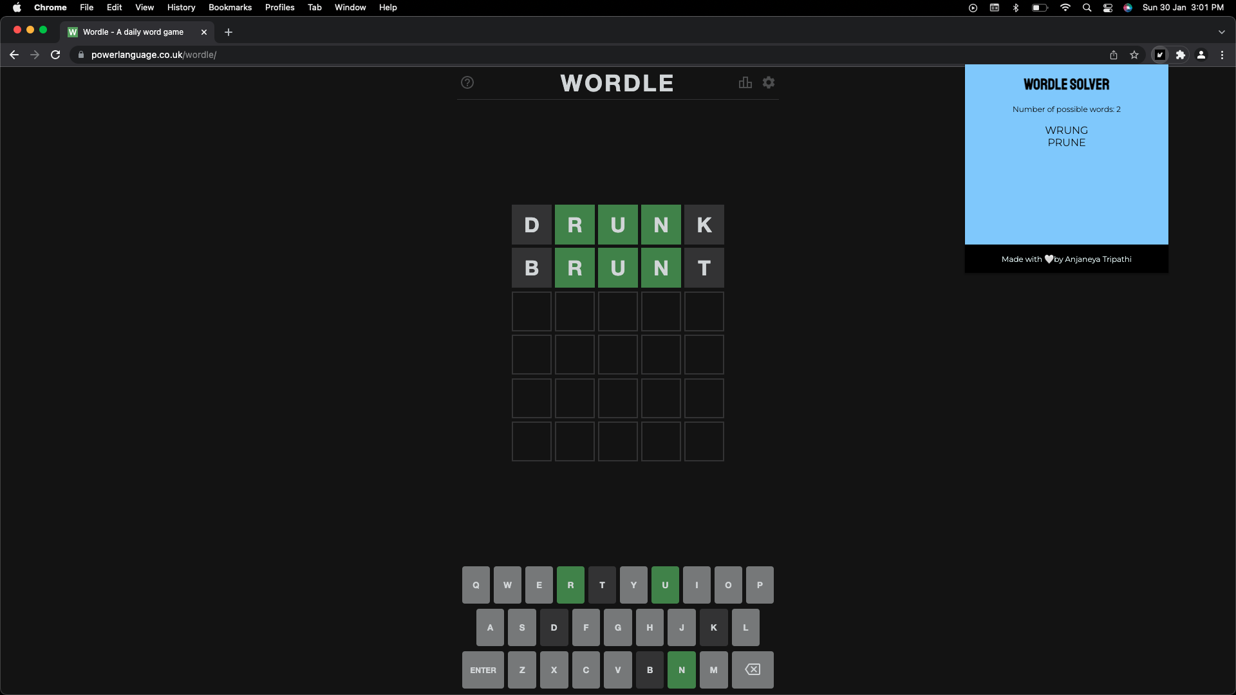The image size is (1236, 695).
Task: Reload the Wordle page
Action: point(55,55)
